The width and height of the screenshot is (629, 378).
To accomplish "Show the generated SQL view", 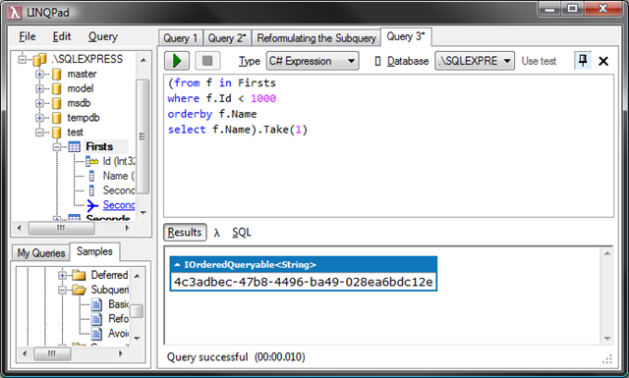I will (242, 233).
